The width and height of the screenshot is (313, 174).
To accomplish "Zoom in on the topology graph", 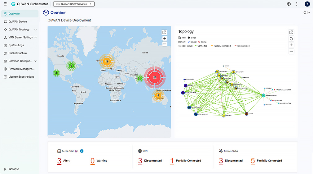I will click(x=291, y=45).
